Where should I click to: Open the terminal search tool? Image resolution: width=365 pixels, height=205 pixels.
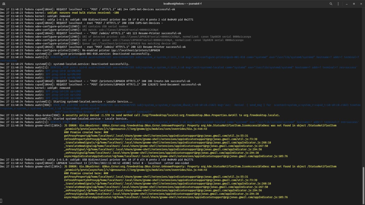pyautogui.click(x=331, y=4)
